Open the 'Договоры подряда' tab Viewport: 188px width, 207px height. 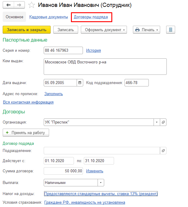[91, 17]
